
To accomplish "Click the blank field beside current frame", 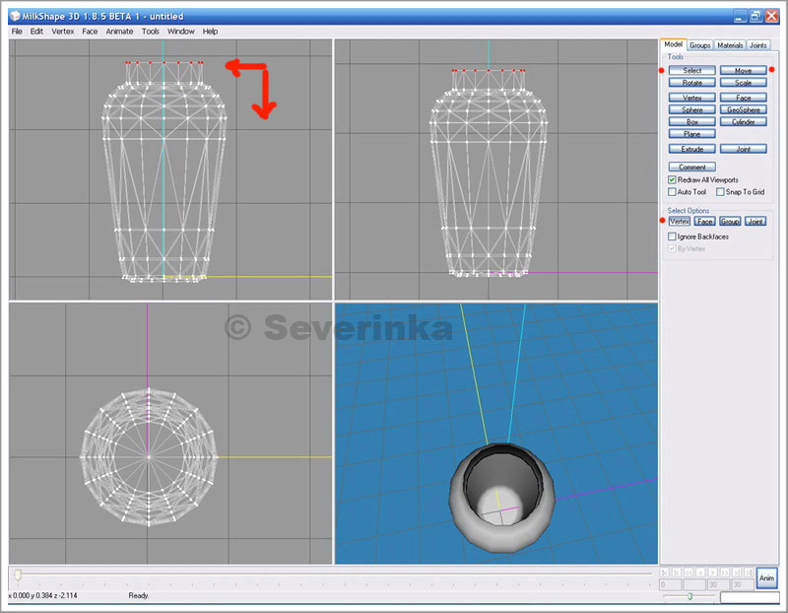I will (694, 584).
